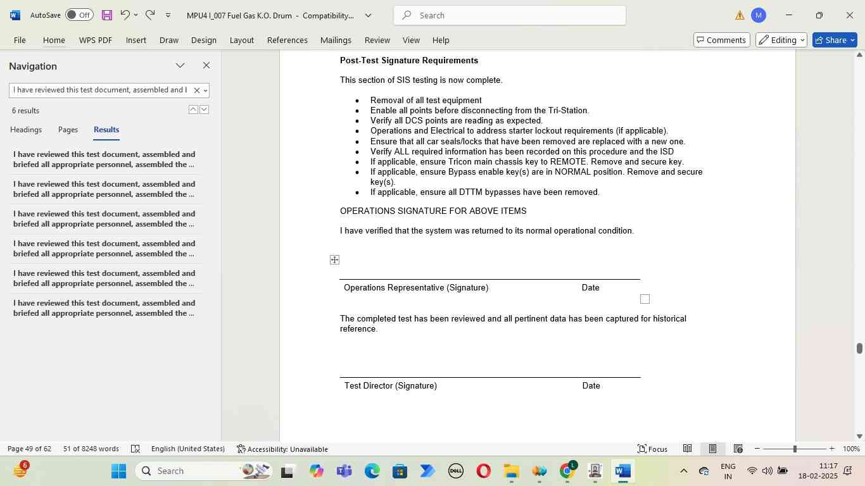Open the References tab
The image size is (865, 486).
[287, 40]
